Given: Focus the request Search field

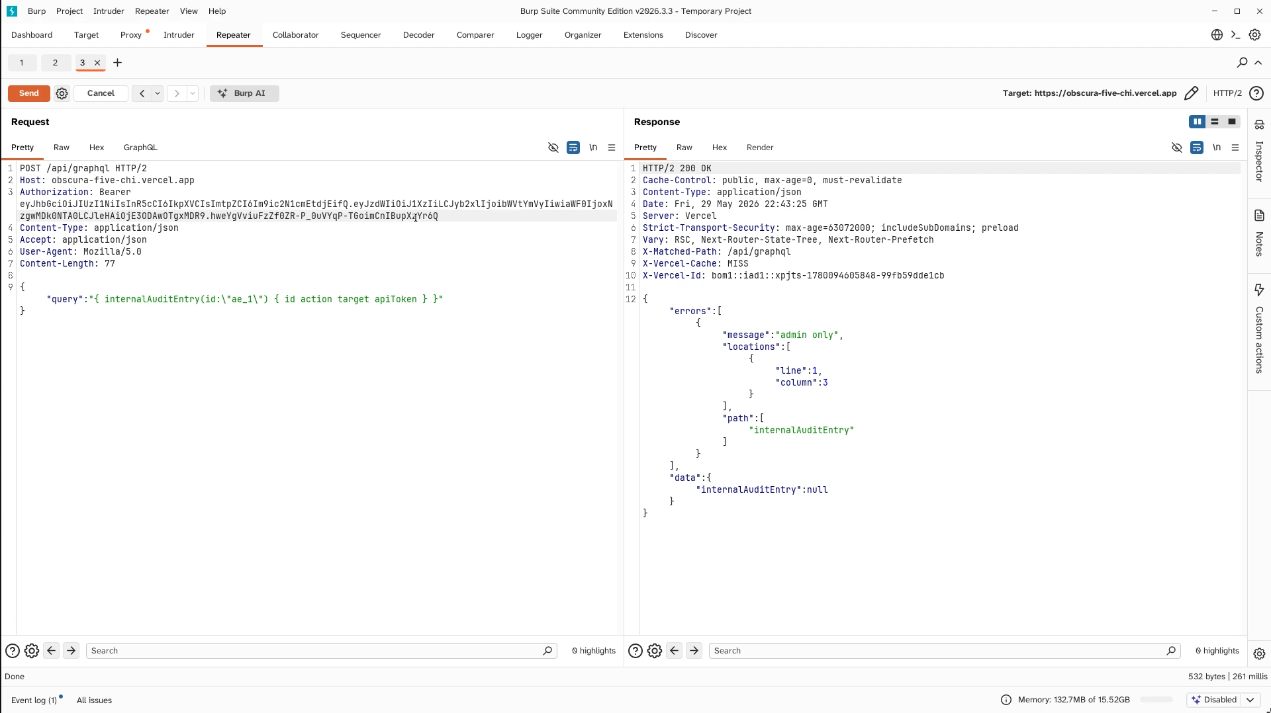Looking at the screenshot, I should 321,651.
